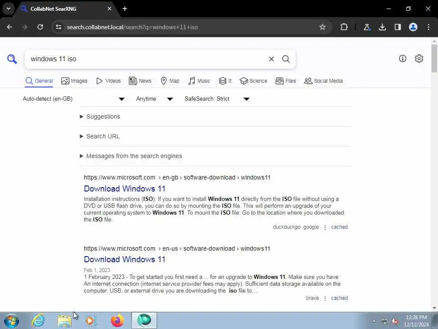Viewport: 438px width, 329px height.
Task: Click the scrollbar down arrow
Action: coord(435,308)
